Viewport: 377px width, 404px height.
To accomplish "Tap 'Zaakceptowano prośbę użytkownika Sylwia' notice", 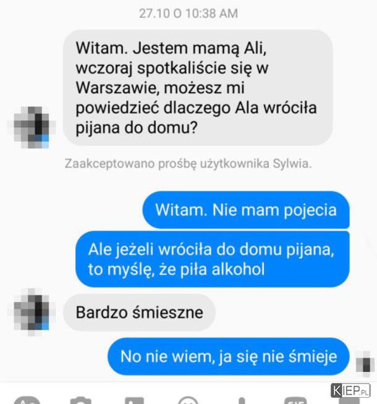I will pos(188,163).
